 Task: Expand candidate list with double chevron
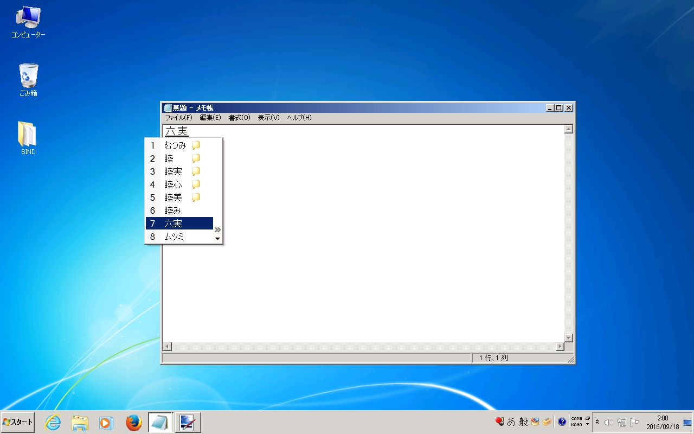pos(217,230)
